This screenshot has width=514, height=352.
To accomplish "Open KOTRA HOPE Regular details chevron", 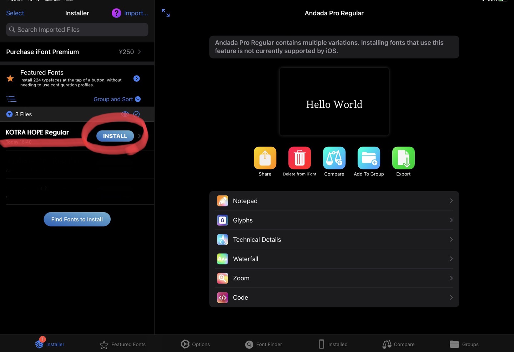I will [x=140, y=136].
